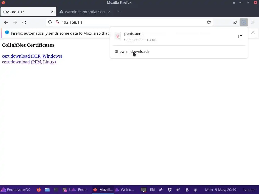
Task: Switch to the 192.168.1.1/ tab
Action: pyautogui.click(x=28, y=12)
